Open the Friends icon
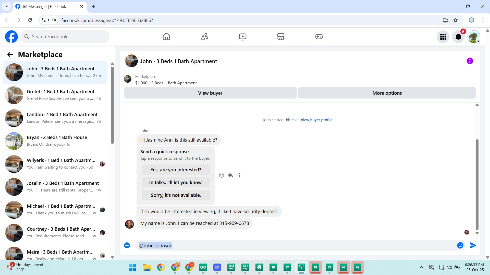 click(x=204, y=37)
